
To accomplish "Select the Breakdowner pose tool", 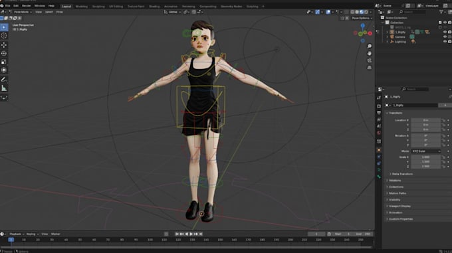I will [4, 98].
